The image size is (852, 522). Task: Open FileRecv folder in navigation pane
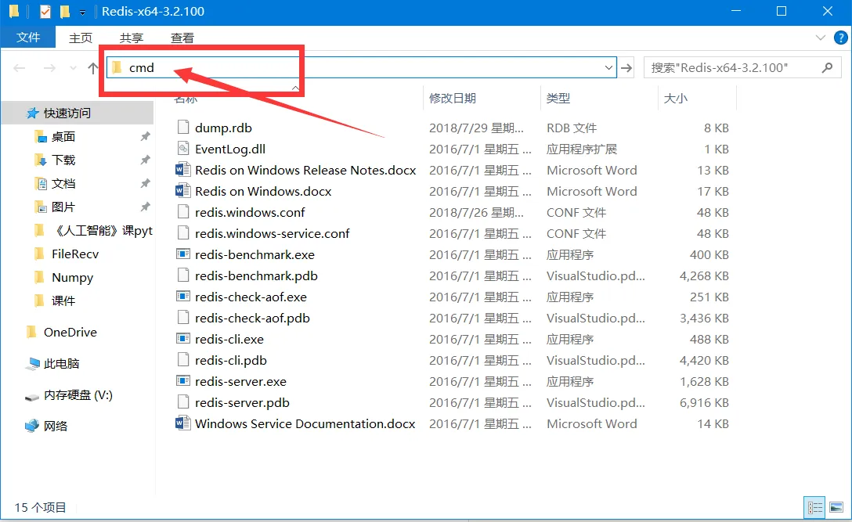coord(75,254)
